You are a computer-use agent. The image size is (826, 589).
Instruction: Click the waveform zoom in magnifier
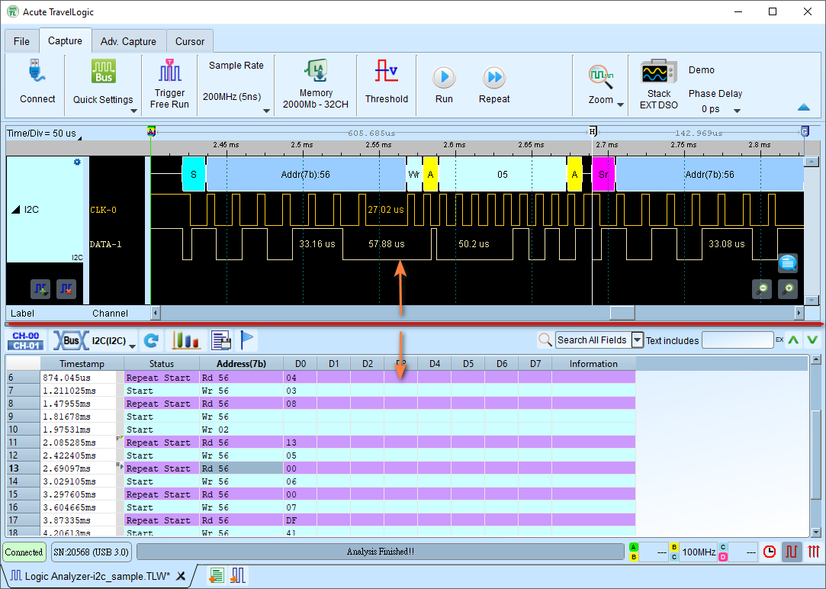[x=788, y=288]
